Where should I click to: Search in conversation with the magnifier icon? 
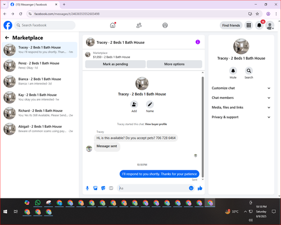pyautogui.click(x=249, y=71)
